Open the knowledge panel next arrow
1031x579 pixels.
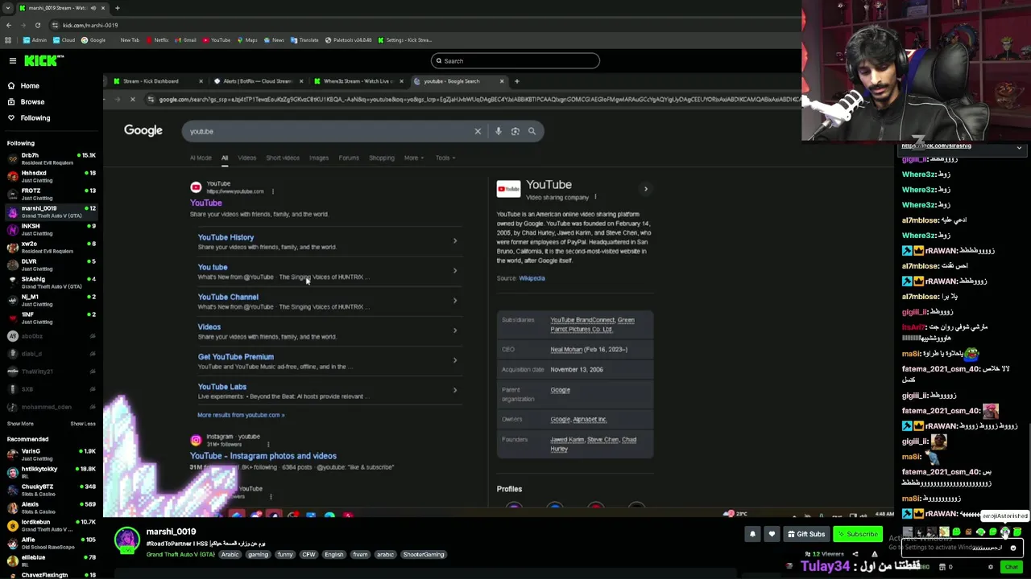tap(645, 189)
